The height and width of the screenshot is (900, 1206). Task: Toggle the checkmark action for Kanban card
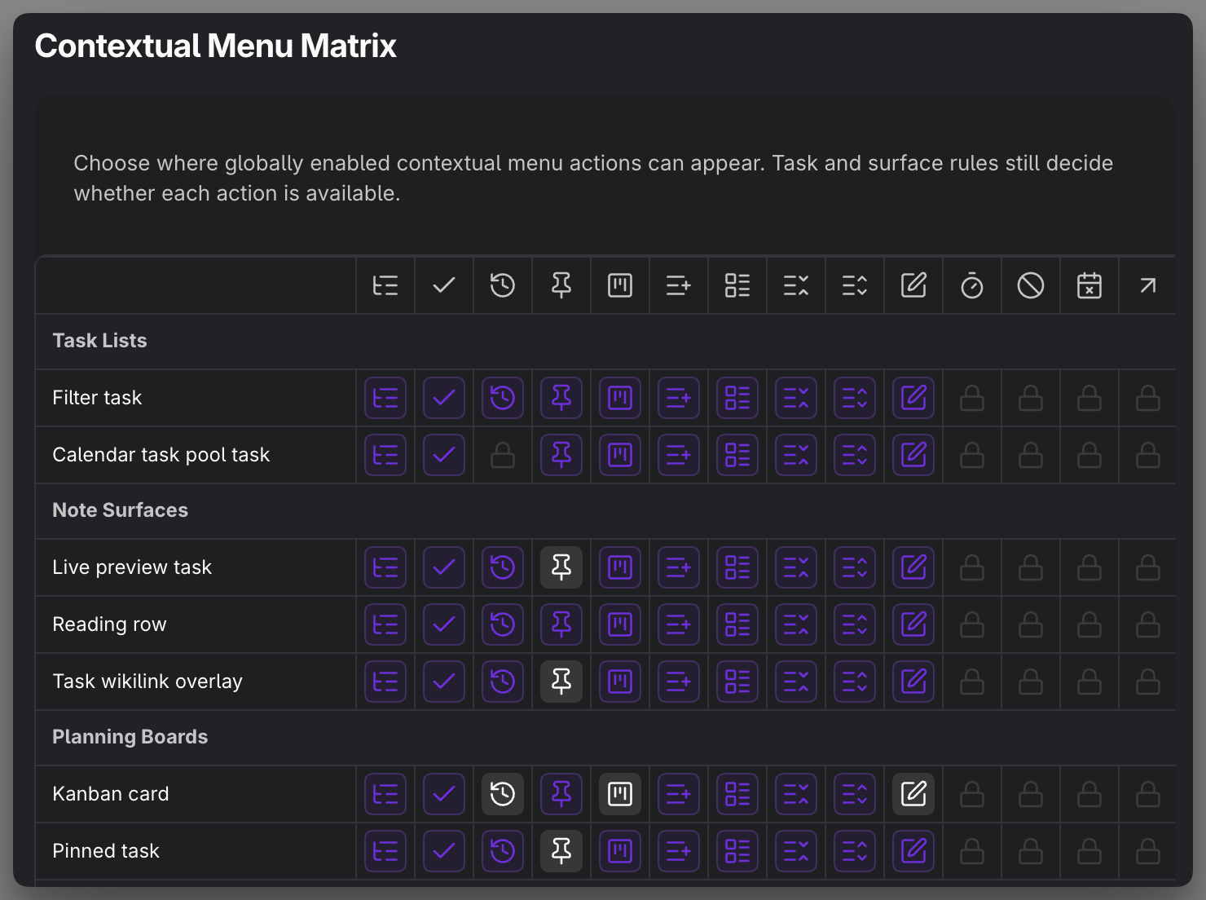pos(444,794)
